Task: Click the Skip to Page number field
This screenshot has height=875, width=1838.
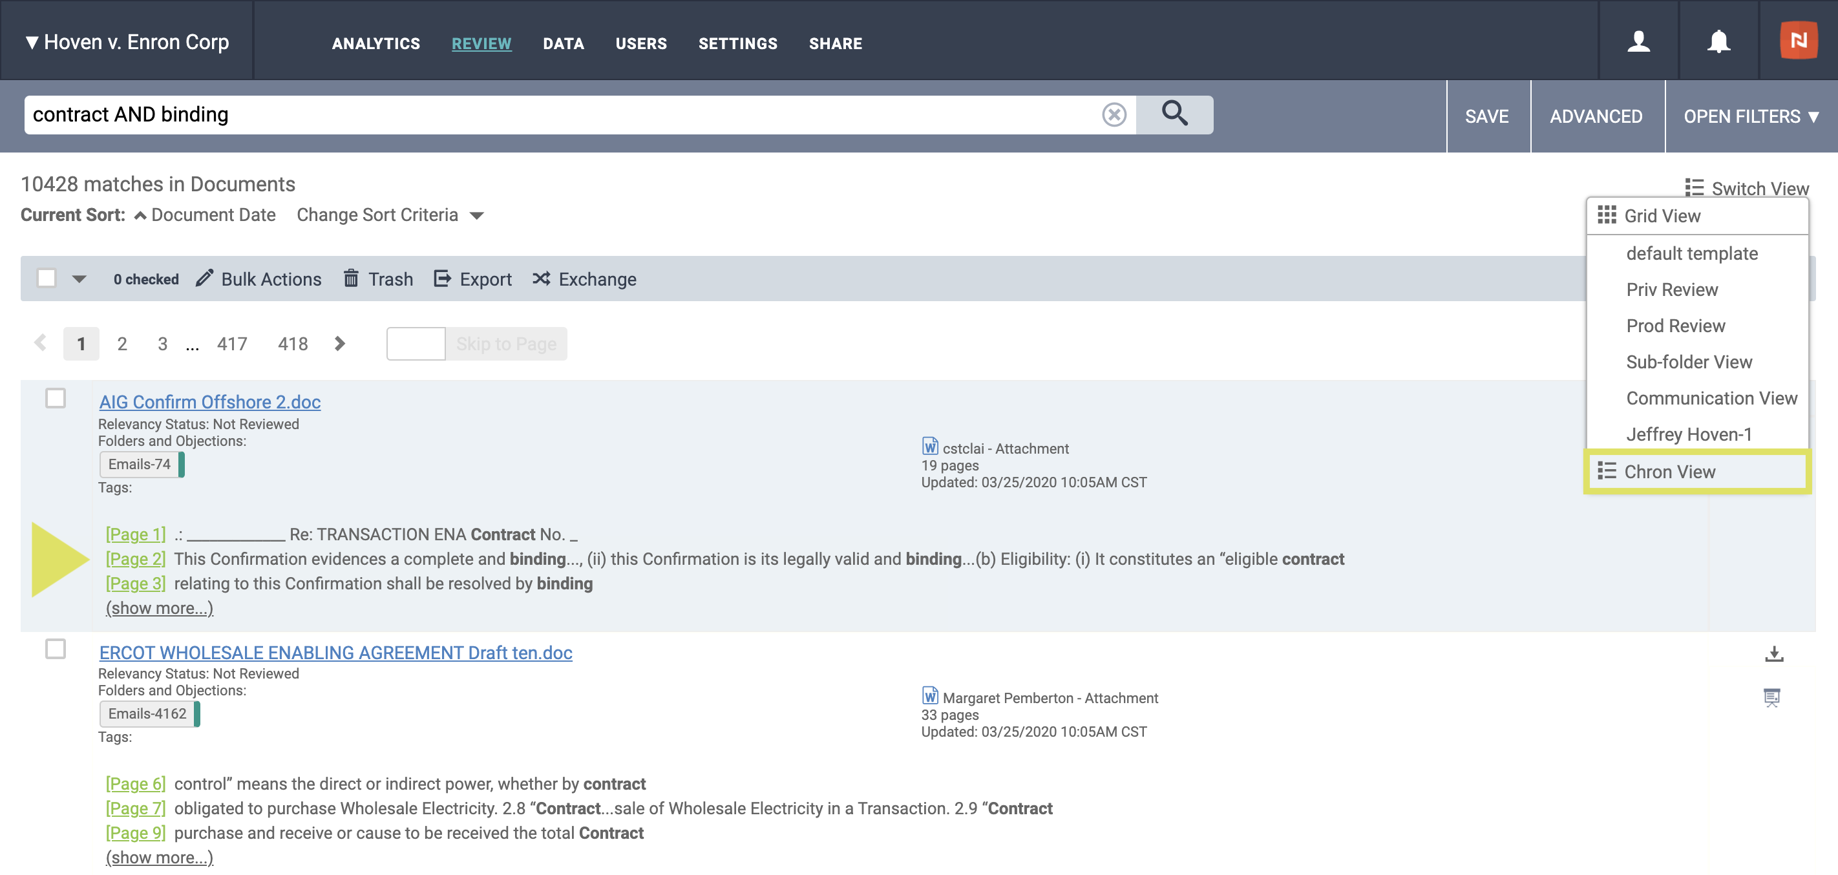Action: (416, 343)
